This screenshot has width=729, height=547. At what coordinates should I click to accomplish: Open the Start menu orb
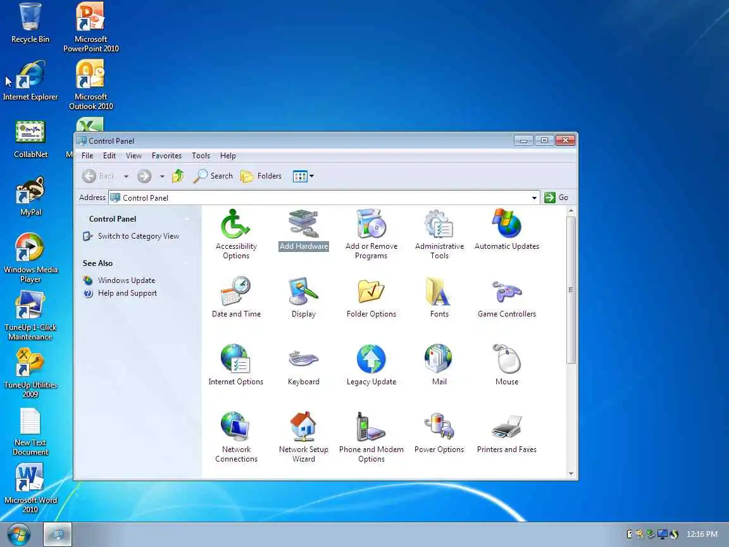tap(19, 534)
